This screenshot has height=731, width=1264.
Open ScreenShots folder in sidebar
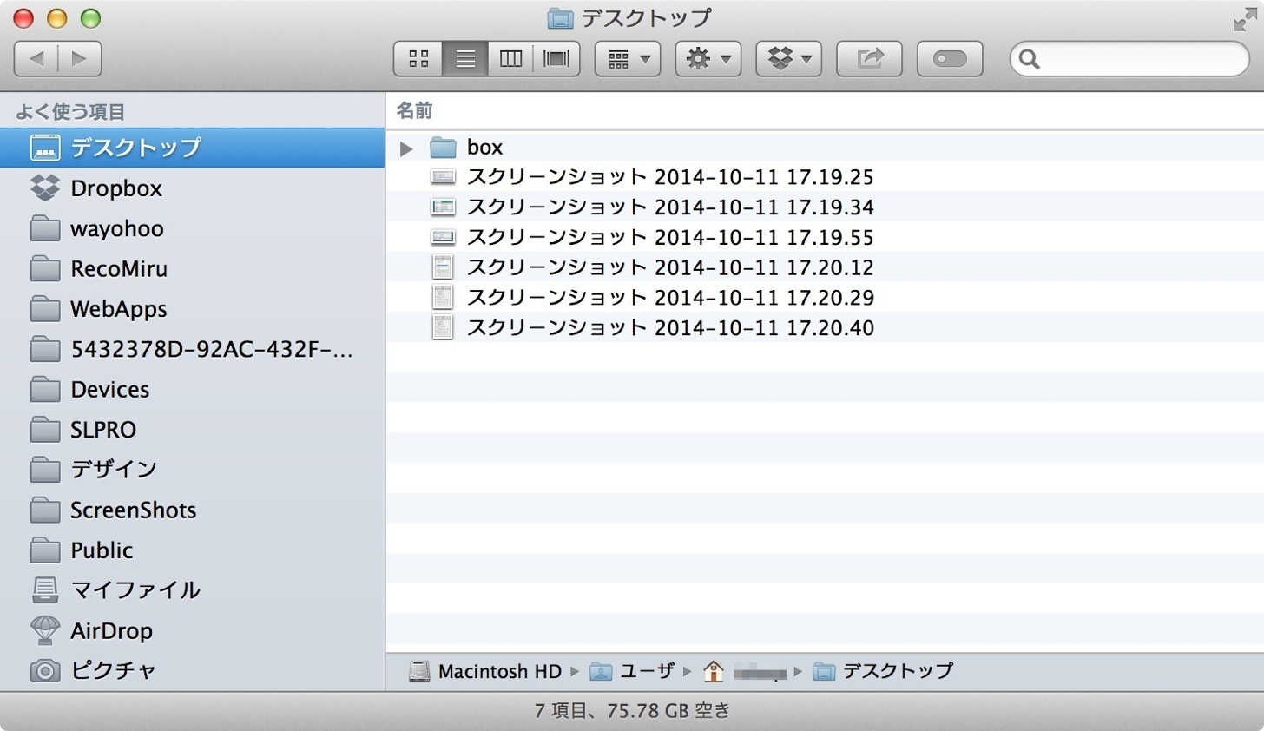(192, 510)
